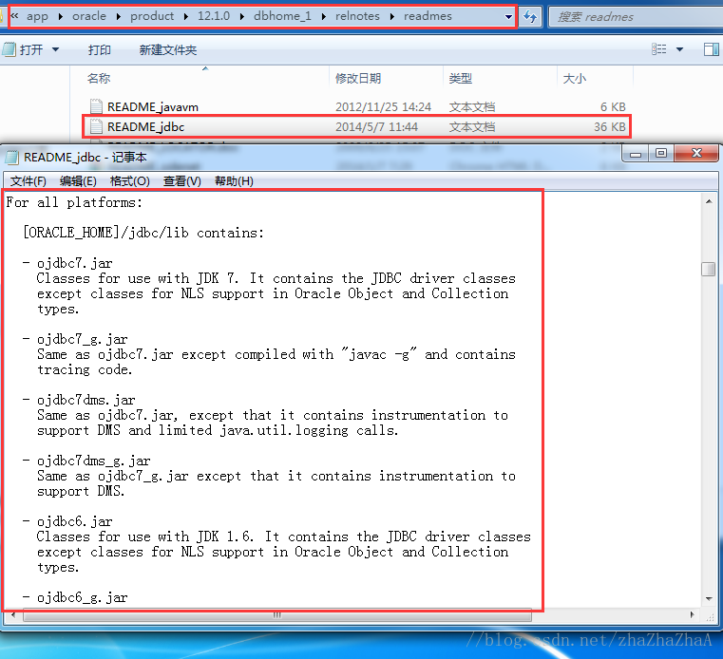Click the scroll up arrow in Notepad
Screen dimensions: 723x659
(709, 202)
